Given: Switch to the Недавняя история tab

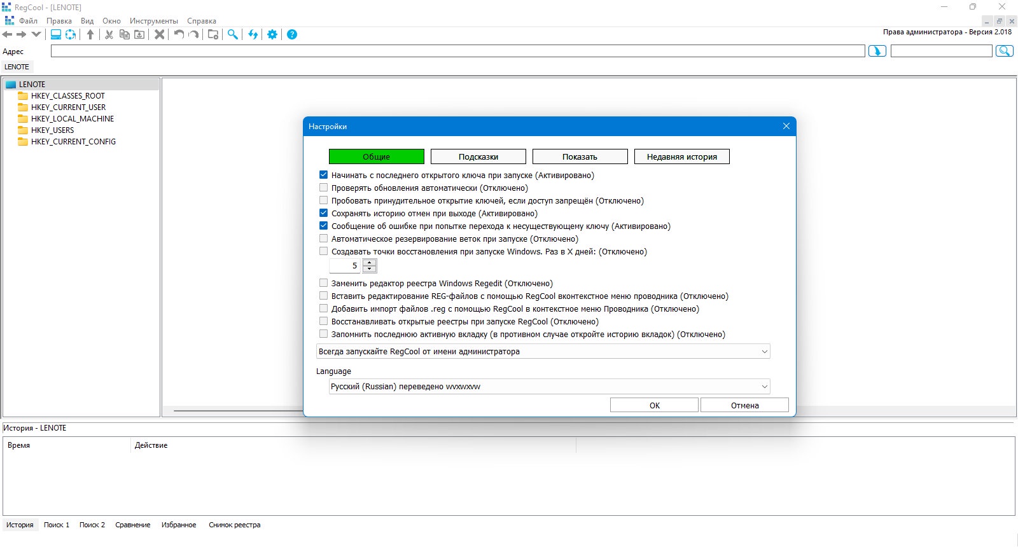Looking at the screenshot, I should [x=682, y=156].
